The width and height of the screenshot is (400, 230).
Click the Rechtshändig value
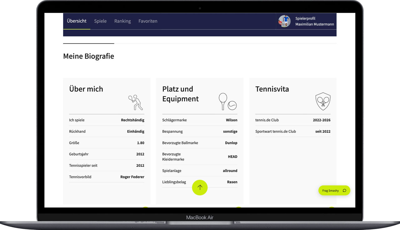(x=132, y=120)
